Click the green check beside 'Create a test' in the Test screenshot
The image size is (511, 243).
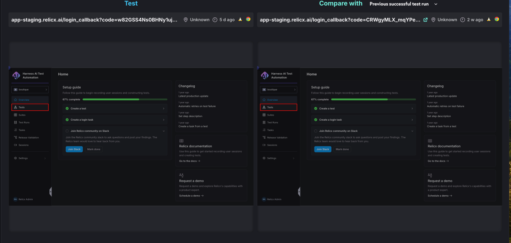tap(67, 109)
